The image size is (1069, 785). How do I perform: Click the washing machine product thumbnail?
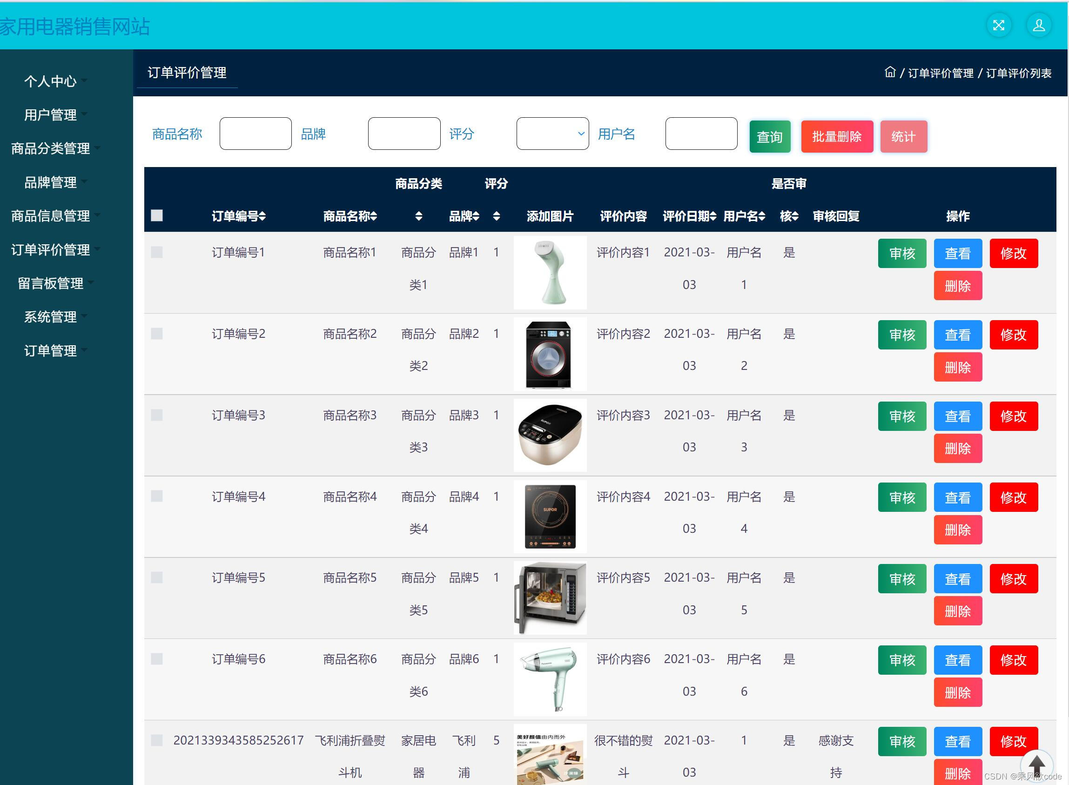point(550,354)
